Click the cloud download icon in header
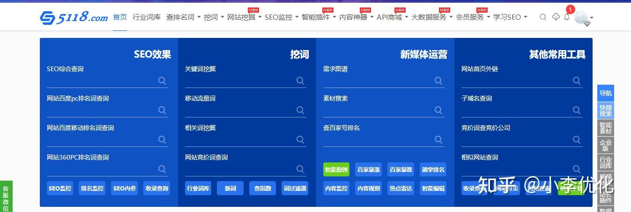 tap(556, 17)
